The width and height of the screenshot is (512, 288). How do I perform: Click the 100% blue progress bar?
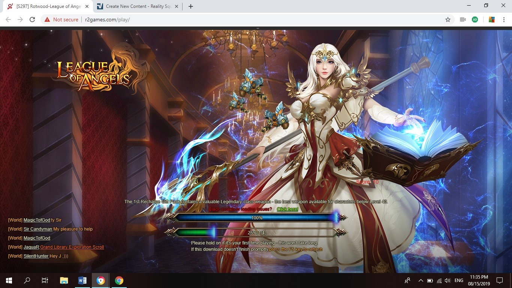(257, 217)
